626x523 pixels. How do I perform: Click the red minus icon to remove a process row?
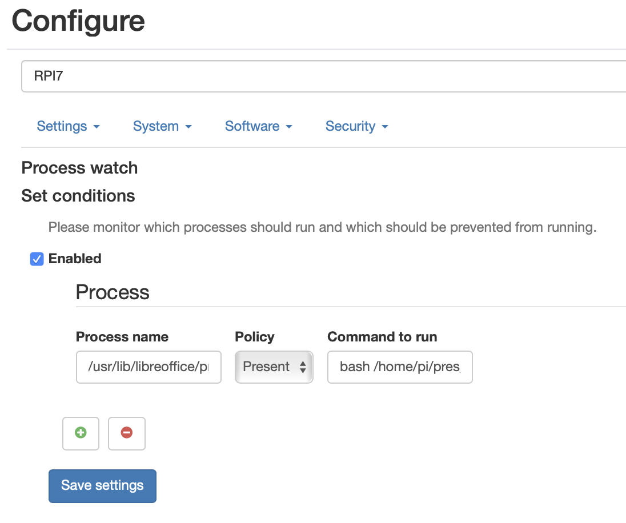127,433
